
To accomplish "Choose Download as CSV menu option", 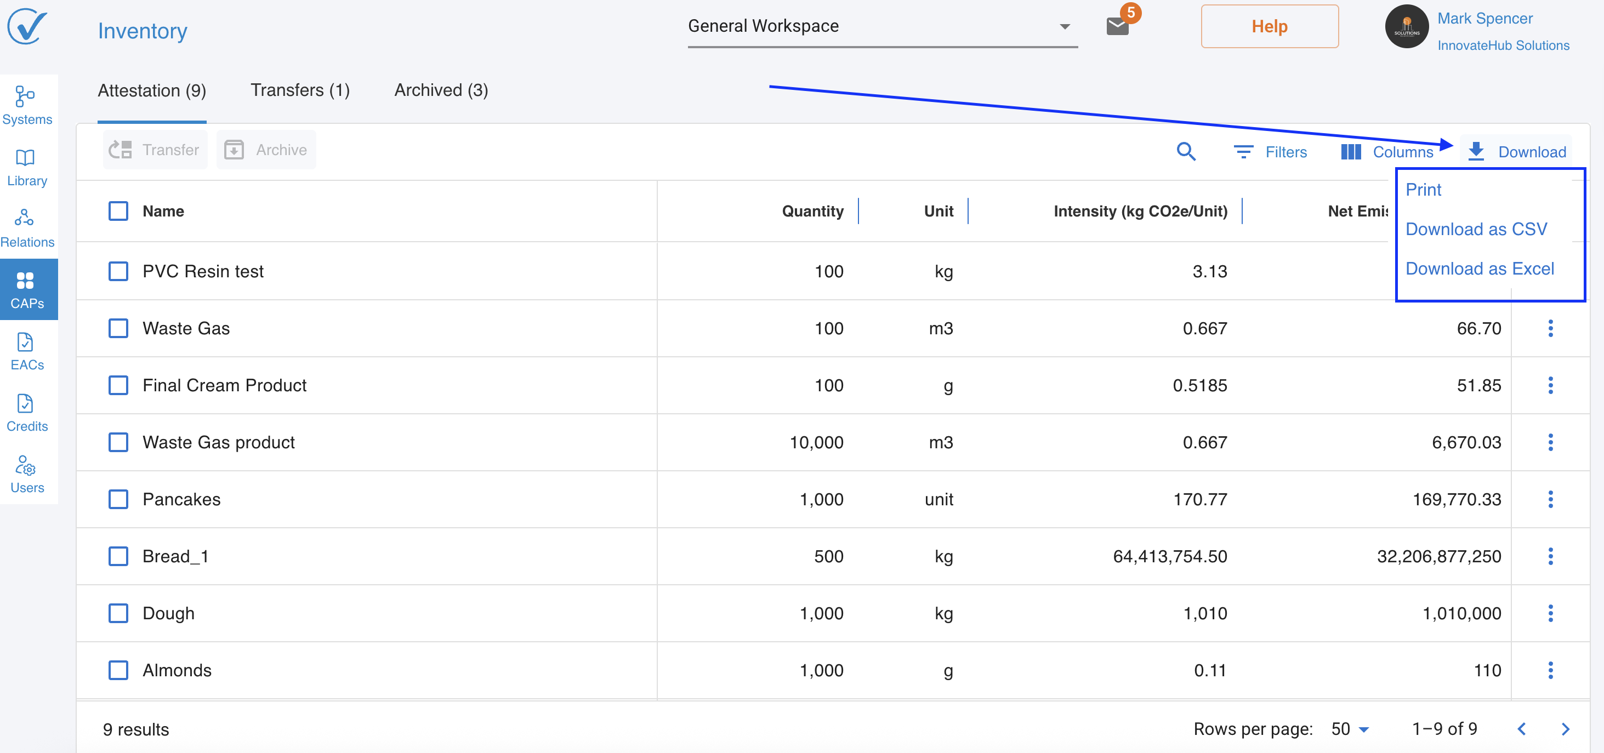I will coord(1476,229).
